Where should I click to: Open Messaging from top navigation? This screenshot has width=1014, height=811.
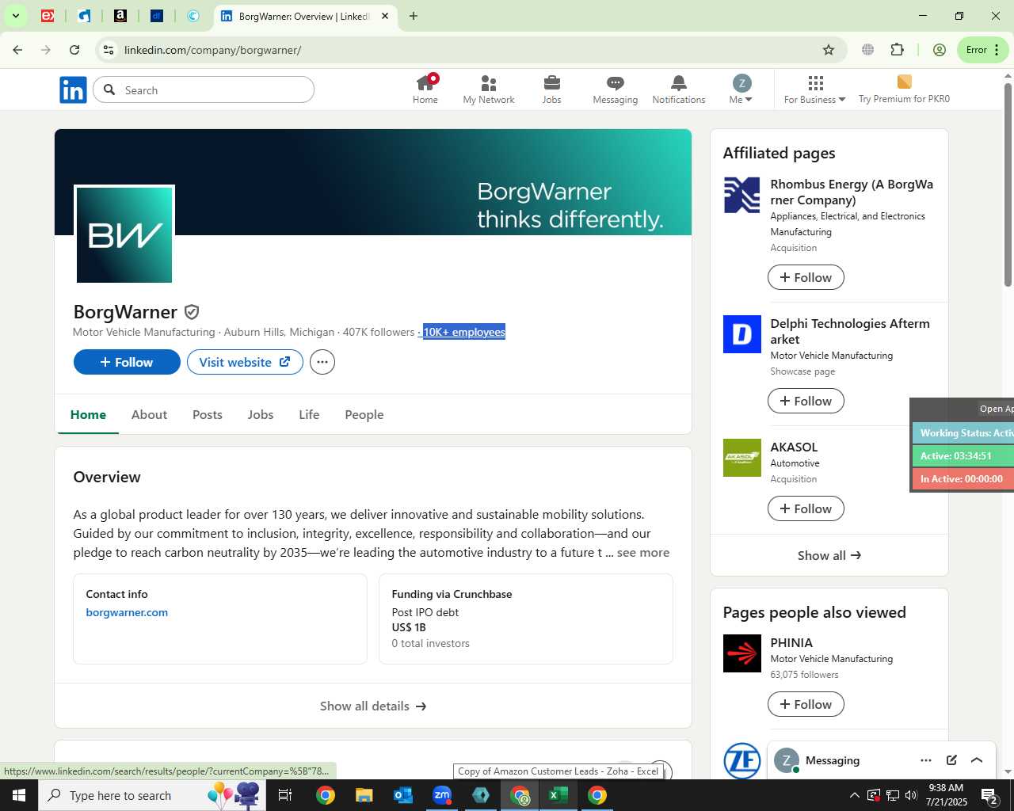click(x=616, y=89)
